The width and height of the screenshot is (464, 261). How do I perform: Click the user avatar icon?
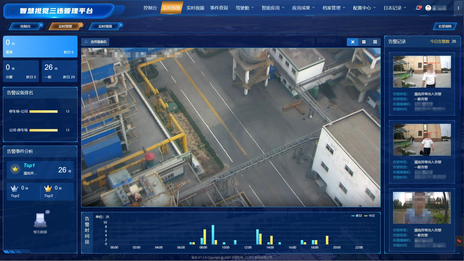pos(428,8)
